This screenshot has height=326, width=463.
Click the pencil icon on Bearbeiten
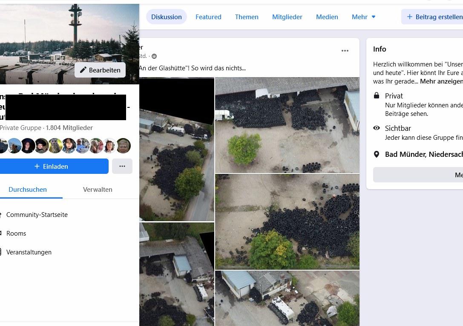click(83, 70)
